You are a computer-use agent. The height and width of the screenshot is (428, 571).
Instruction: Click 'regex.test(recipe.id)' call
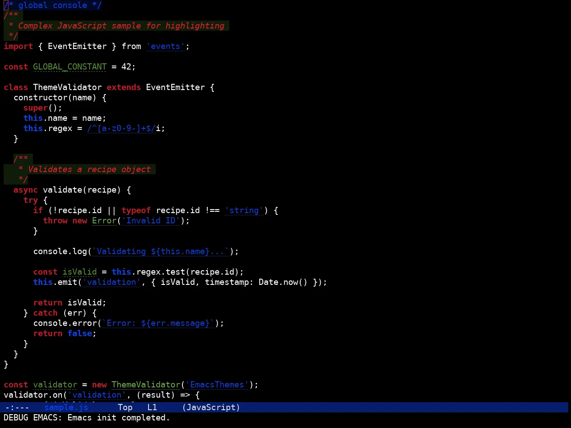click(187, 272)
